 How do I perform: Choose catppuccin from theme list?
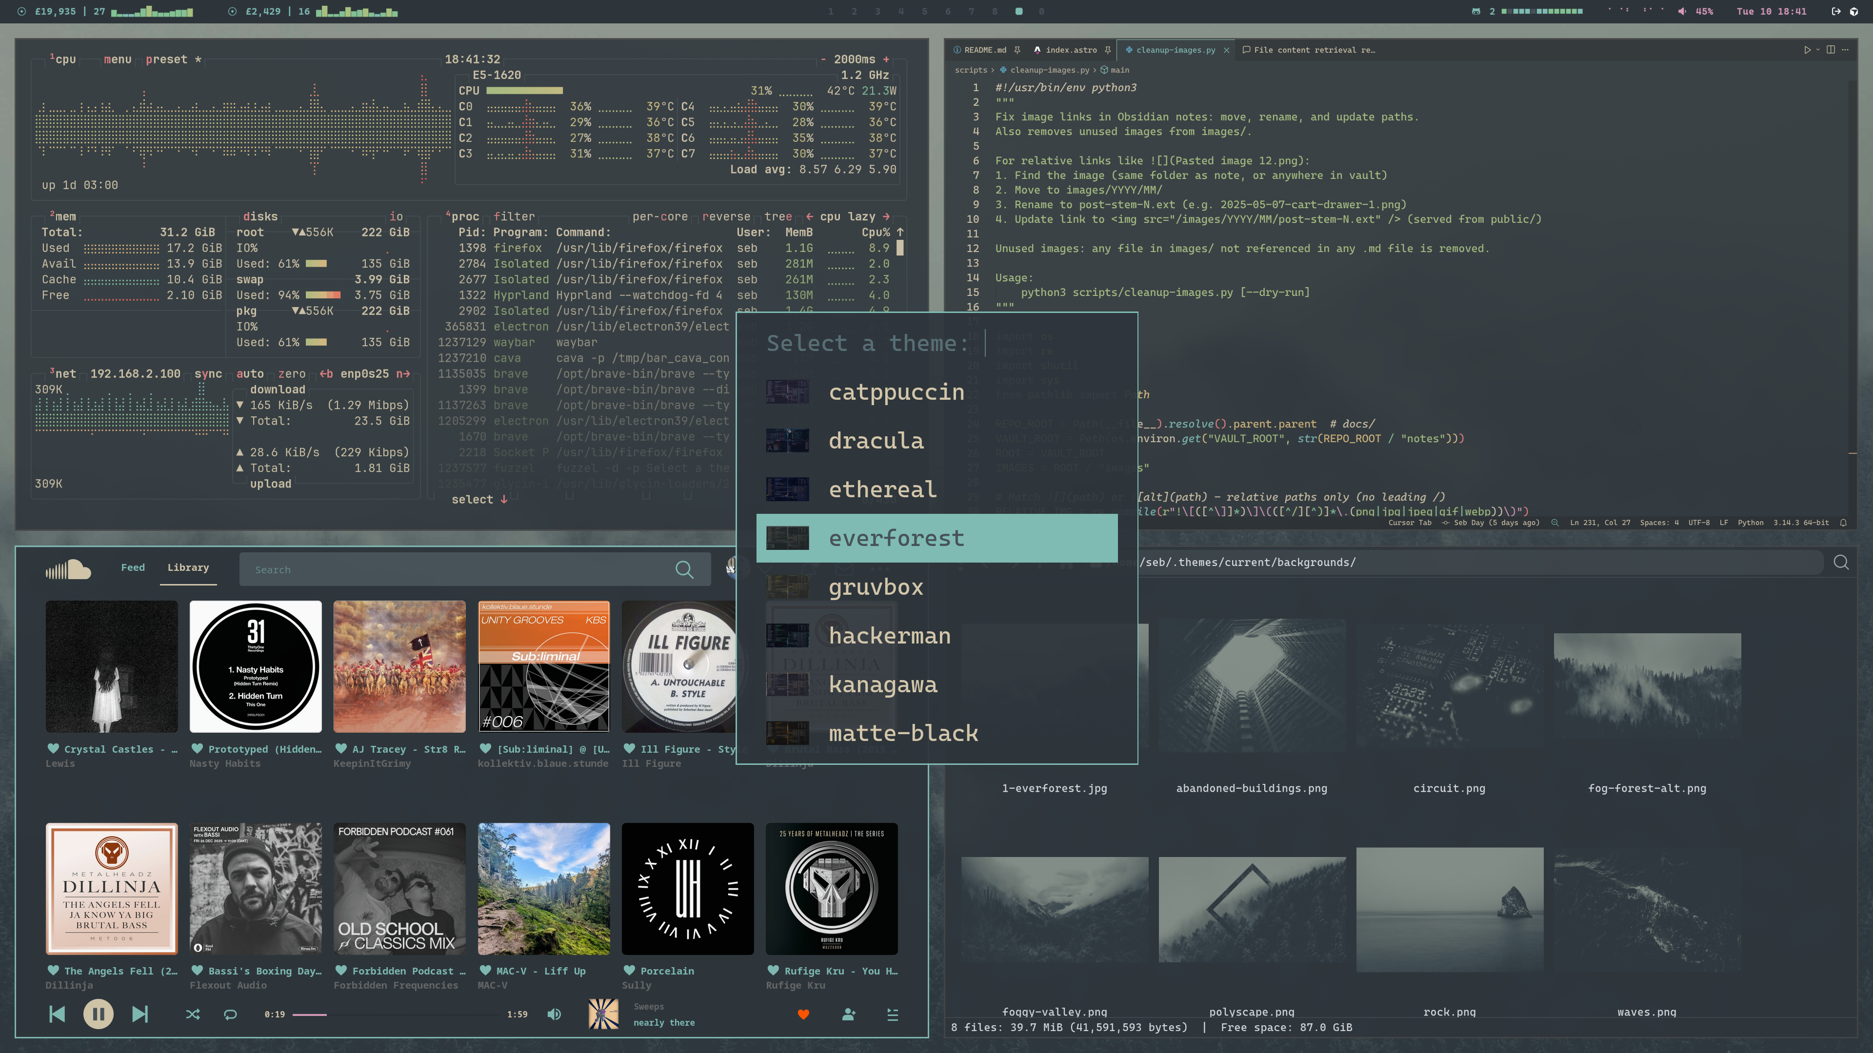pyautogui.click(x=896, y=392)
